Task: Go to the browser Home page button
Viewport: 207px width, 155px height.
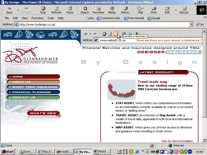Action: [70, 10]
